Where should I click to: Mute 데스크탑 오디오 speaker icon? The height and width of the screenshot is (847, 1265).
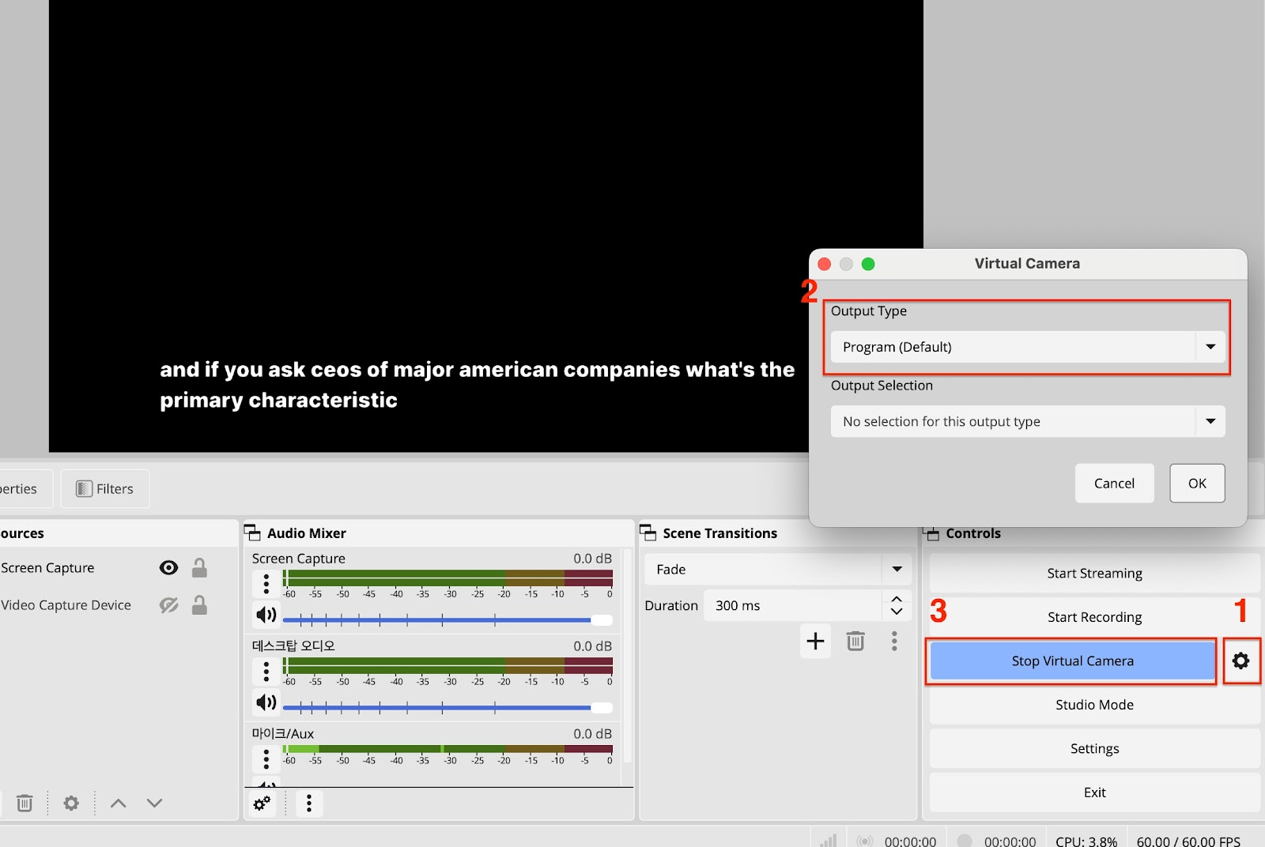pos(266,702)
